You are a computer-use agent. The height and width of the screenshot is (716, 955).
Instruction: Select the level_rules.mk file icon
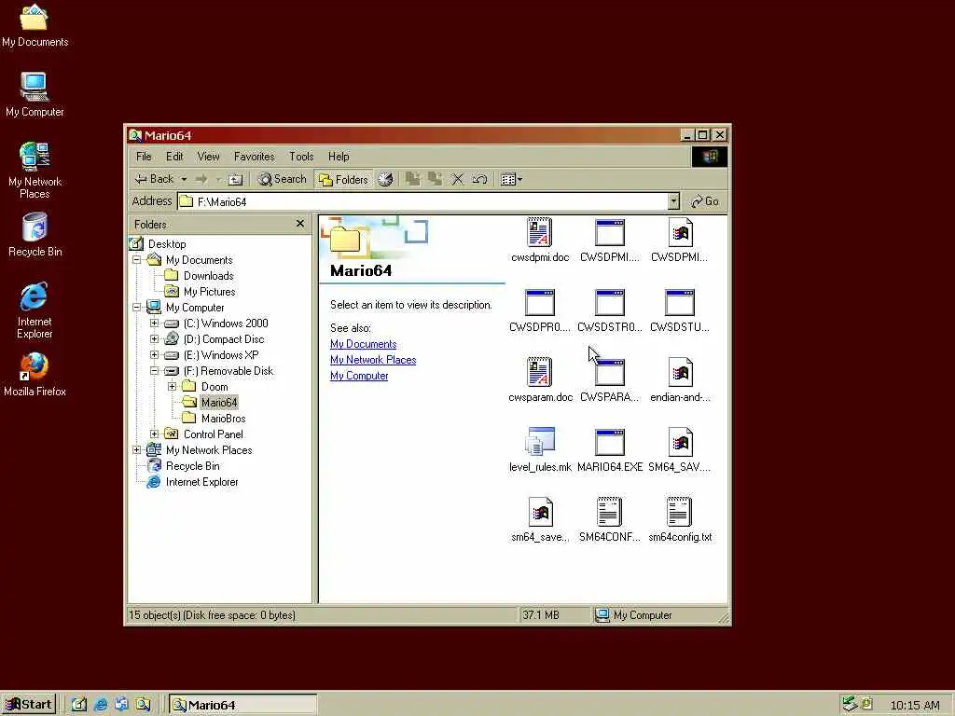[540, 442]
